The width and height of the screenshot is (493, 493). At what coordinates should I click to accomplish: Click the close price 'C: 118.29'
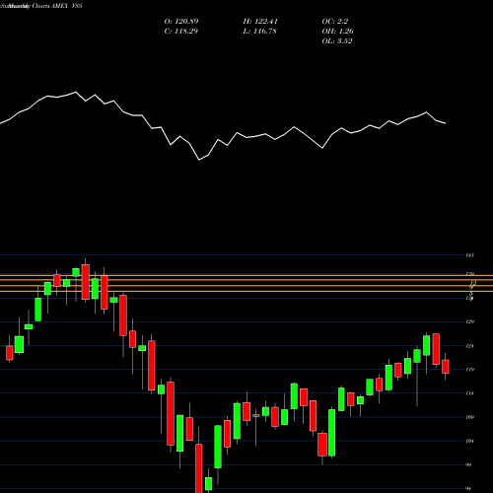(x=181, y=32)
